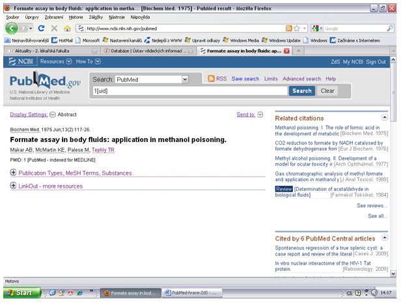Switch to Databáze Ústav vědeckých informací tab
Screen dimensions: 405x303
[x=148, y=51]
